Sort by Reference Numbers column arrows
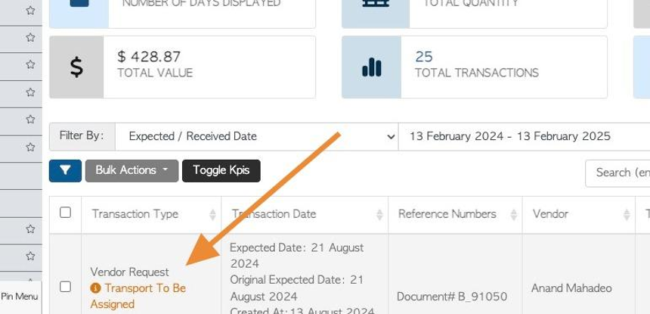 pos(514,214)
